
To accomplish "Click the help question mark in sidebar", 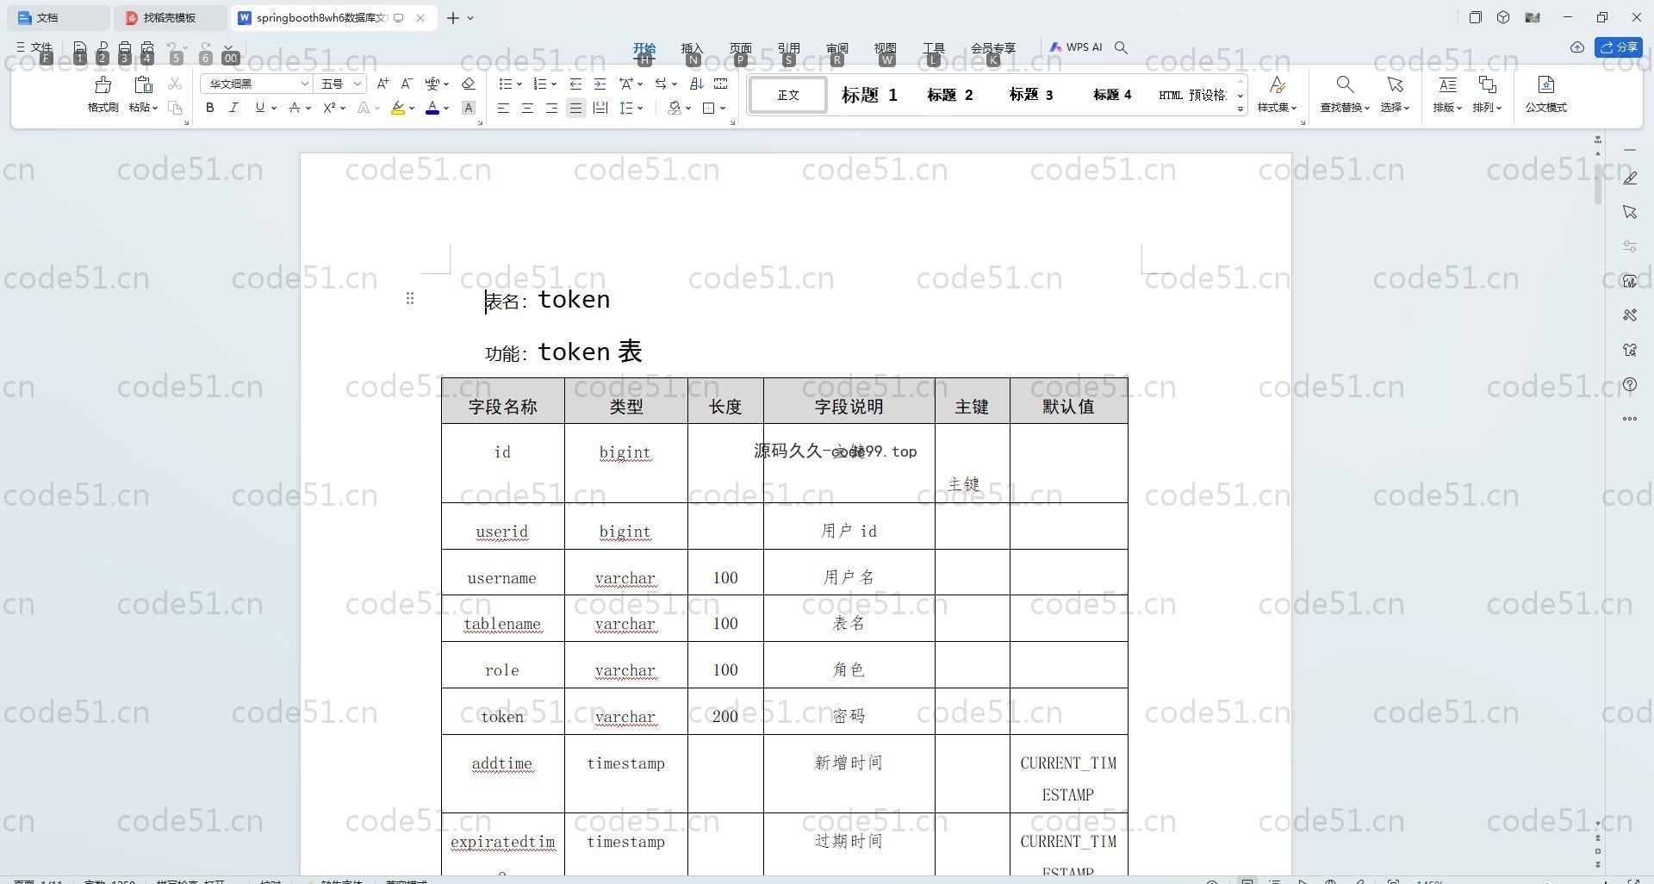I will (1630, 384).
